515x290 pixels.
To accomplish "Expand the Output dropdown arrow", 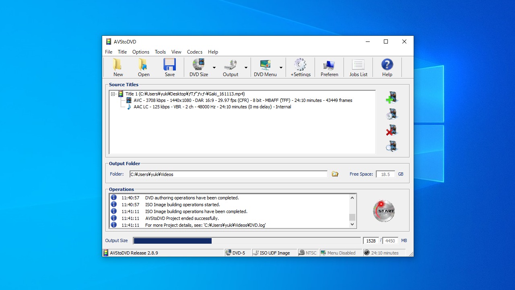I will pos(246,68).
